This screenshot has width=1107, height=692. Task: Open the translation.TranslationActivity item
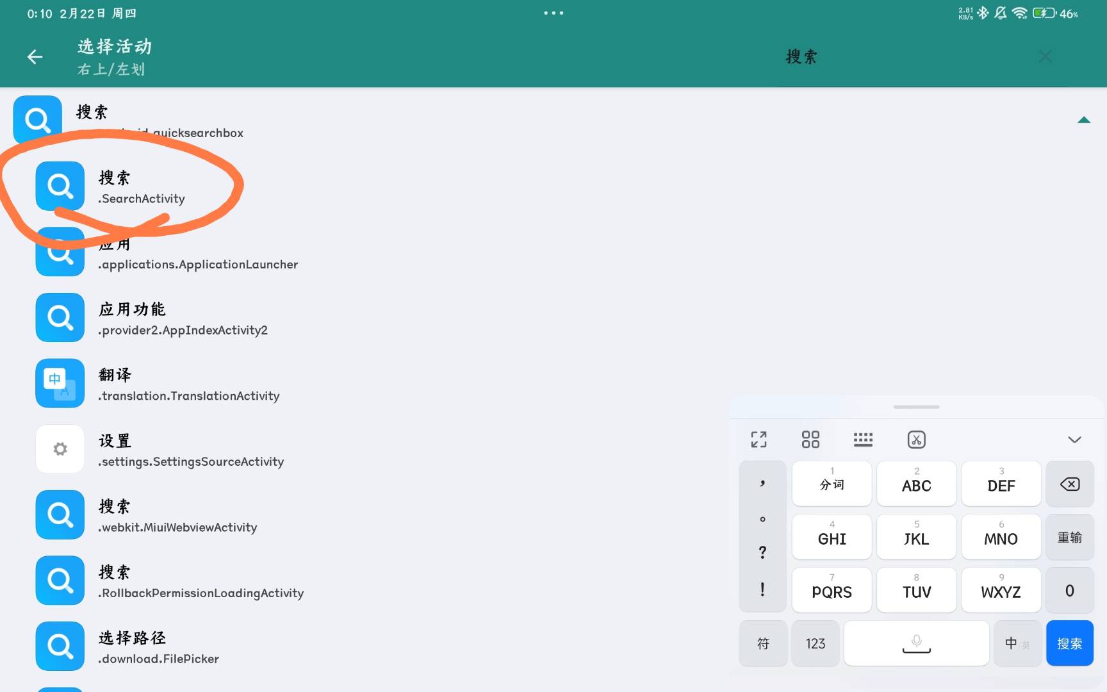pos(189,384)
